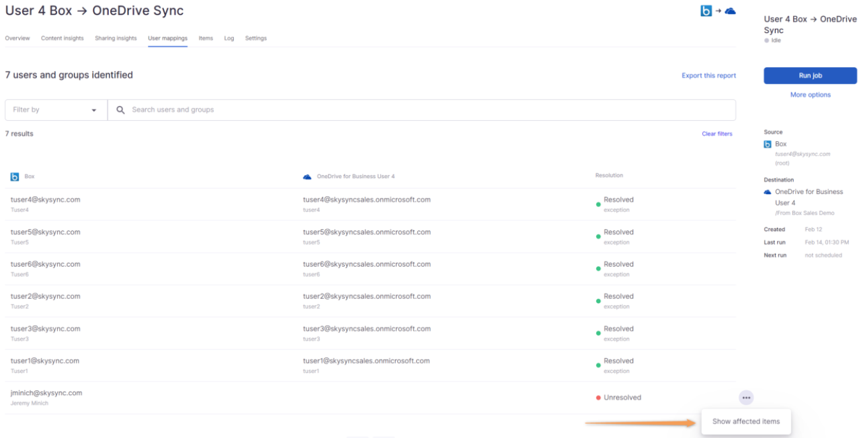Select tuser6@skysync.com in Box column
This screenshot has width=861, height=438.
tap(45, 264)
